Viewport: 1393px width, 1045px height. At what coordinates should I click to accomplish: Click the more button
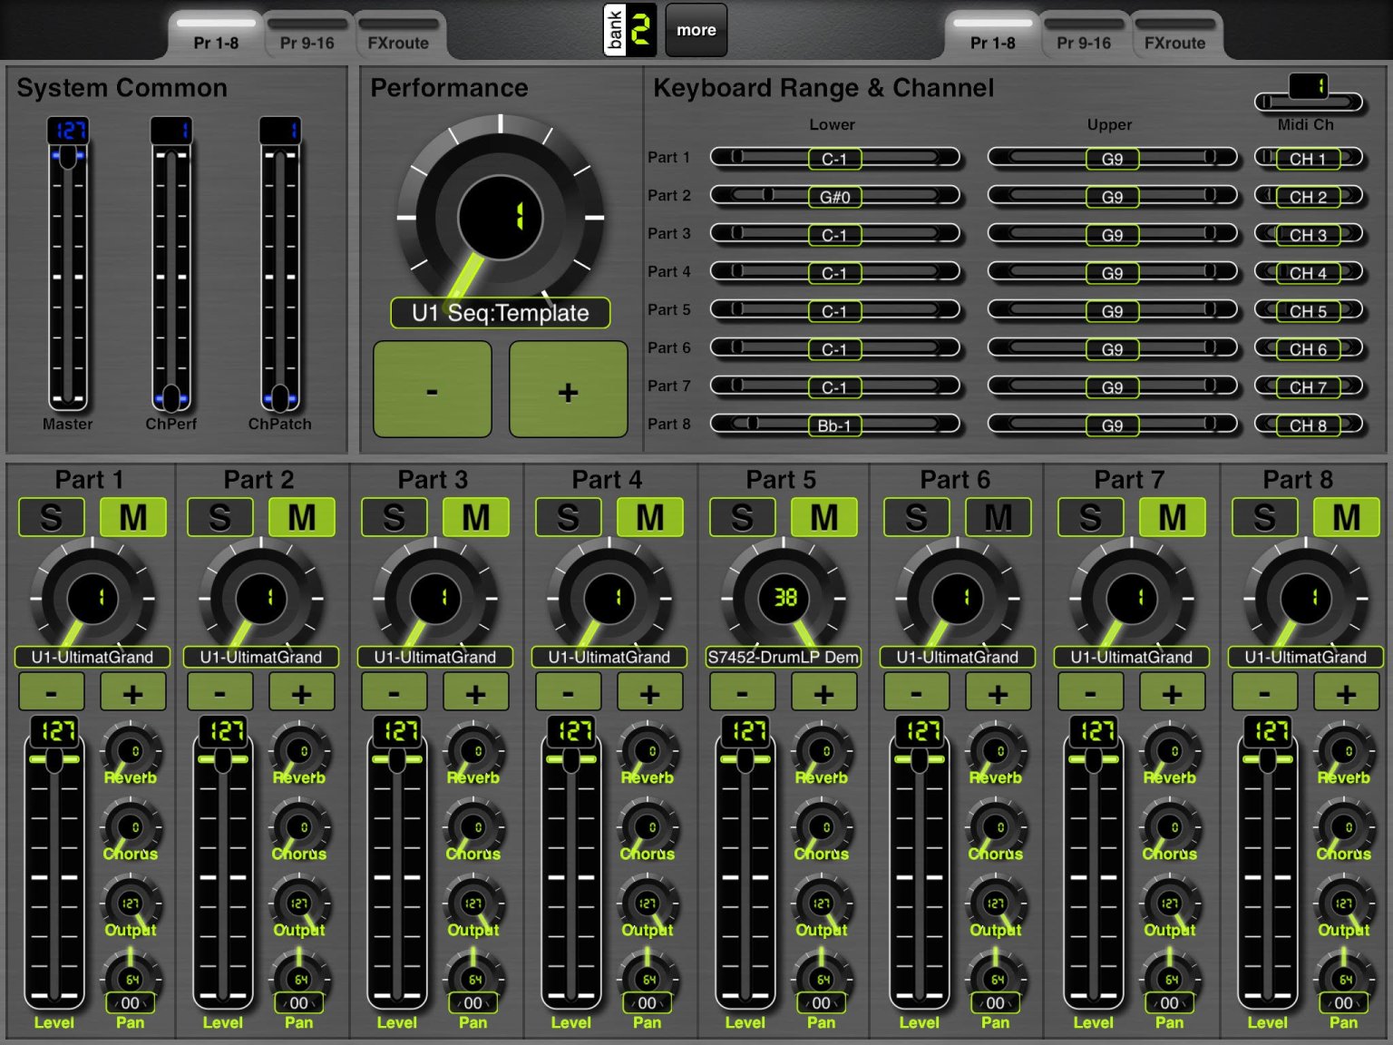pos(696,30)
